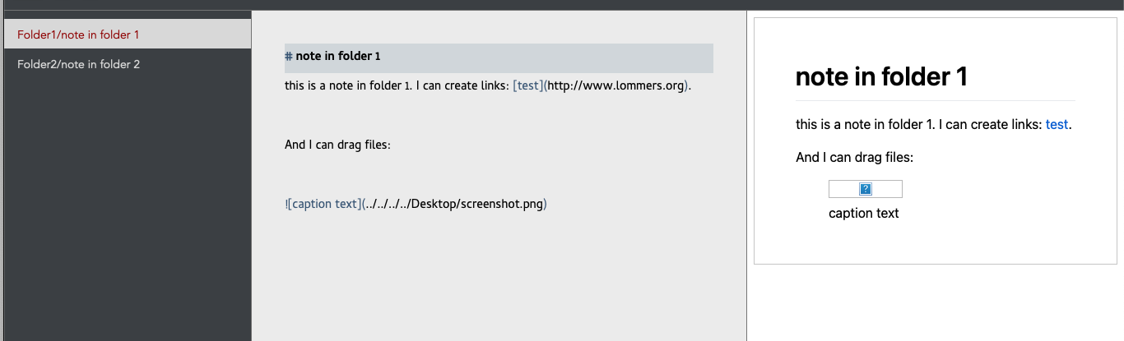Click the # heading marker in the editor
This screenshot has height=341, width=1124.
pos(289,57)
